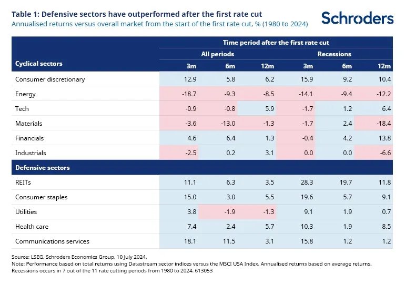
Task: Click the Financials 13.8 cell
Action: pyautogui.click(x=384, y=138)
